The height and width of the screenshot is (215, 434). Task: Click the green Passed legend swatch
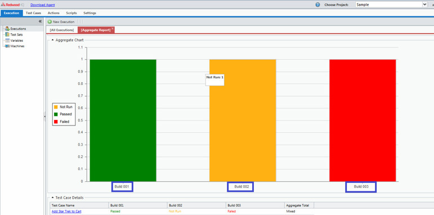click(x=56, y=114)
